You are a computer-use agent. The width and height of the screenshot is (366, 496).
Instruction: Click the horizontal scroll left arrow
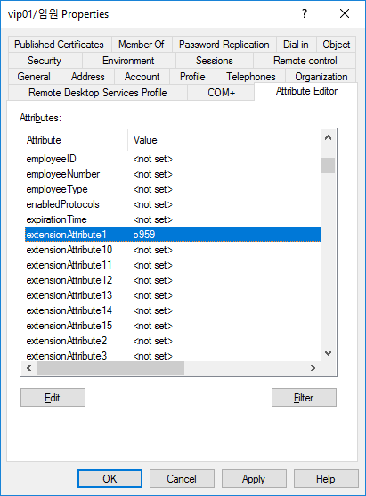point(28,368)
